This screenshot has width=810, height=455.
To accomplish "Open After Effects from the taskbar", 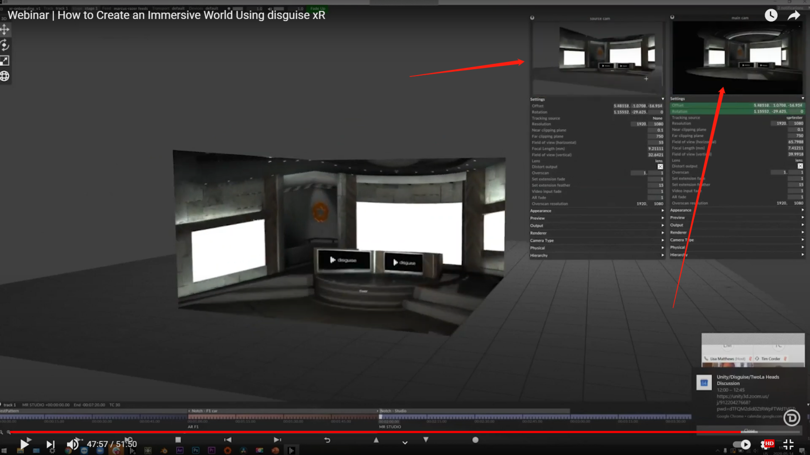I will pos(180,450).
